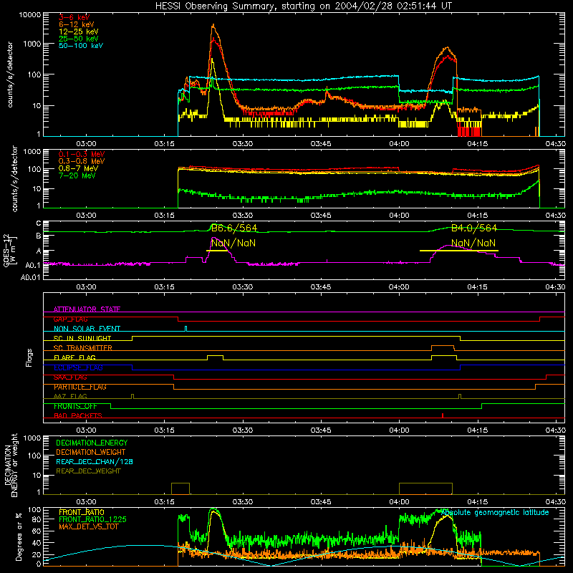The width and height of the screenshot is (573, 573).
Task: Click the MAX_DET_VS_TOT legend entry
Action: [x=88, y=526]
